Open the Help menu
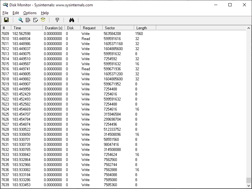This screenshot has height=189, width=252. 45,13
